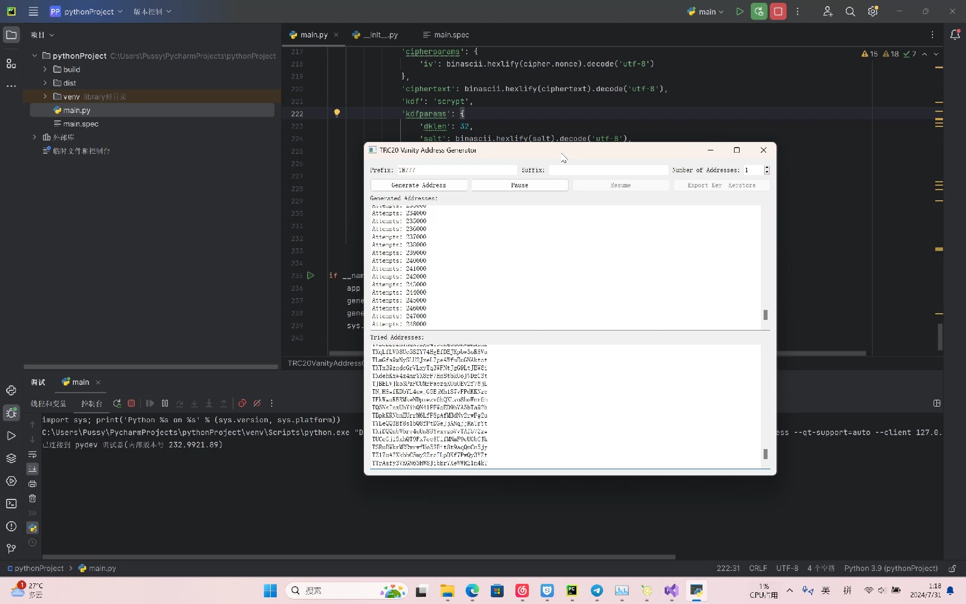Expand the dist folder in project tree
Viewport: 966px width, 604px height.
tap(45, 83)
